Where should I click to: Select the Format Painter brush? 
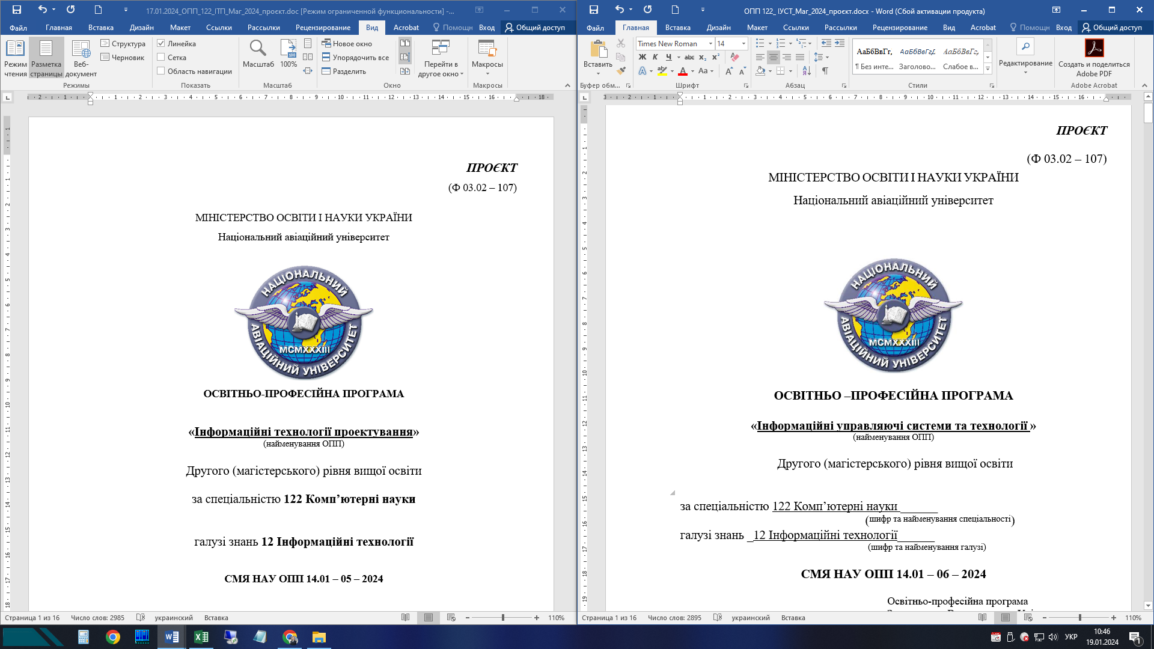621,71
